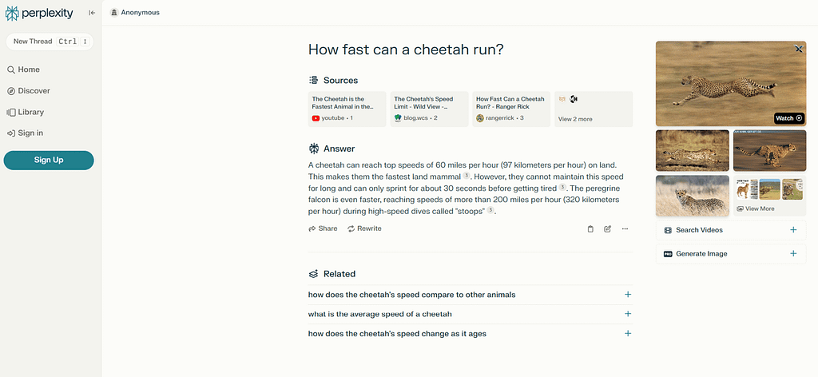
Task: Click the citation 3 badge after 'mammal'
Action: 467,176
